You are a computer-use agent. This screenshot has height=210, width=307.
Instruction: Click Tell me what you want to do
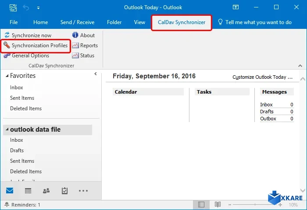pyautogui.click(x=258, y=22)
